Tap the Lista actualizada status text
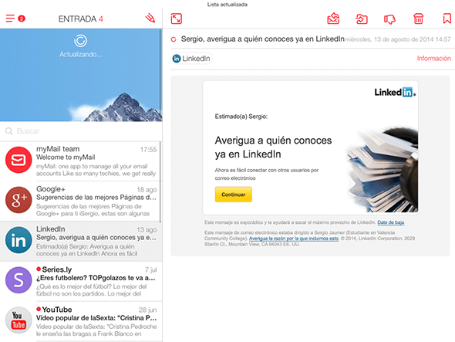This screenshot has height=342, width=455. pos(228,5)
